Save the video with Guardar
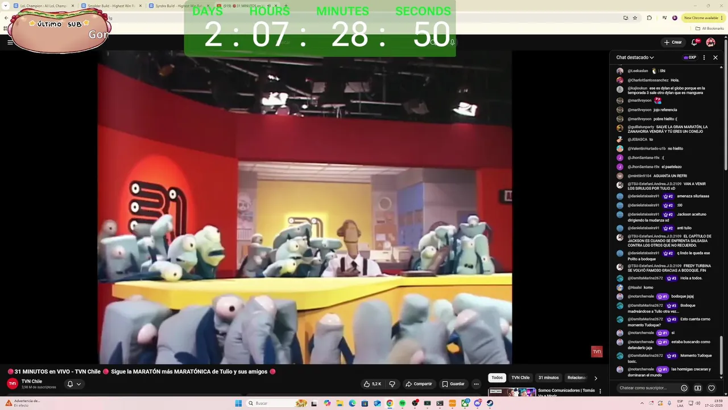 click(x=453, y=384)
